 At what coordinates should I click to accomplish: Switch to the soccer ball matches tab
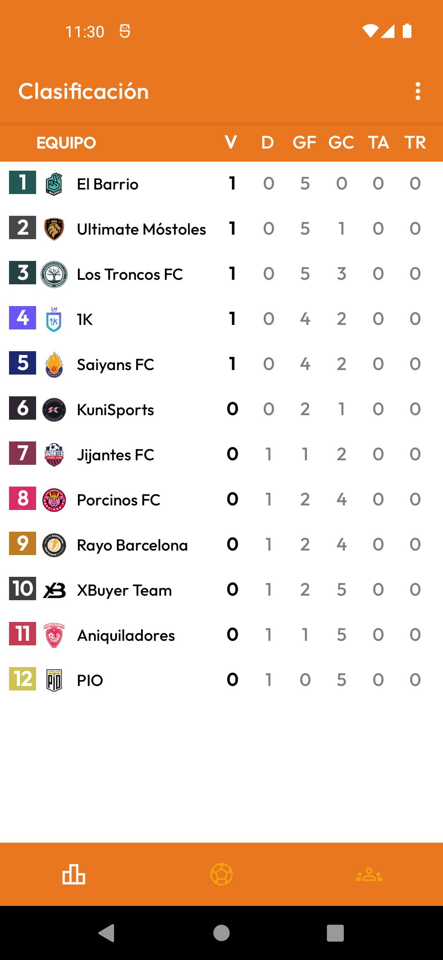point(221,874)
